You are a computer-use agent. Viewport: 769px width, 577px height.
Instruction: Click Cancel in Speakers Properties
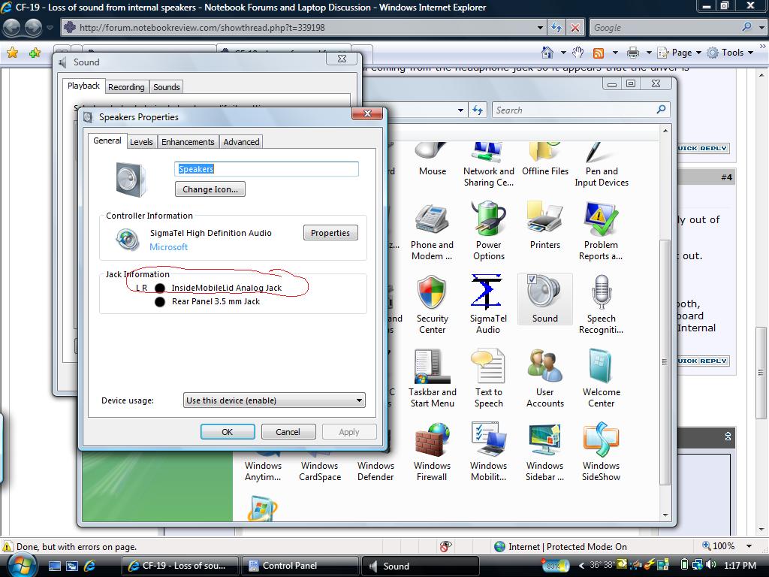pos(288,432)
